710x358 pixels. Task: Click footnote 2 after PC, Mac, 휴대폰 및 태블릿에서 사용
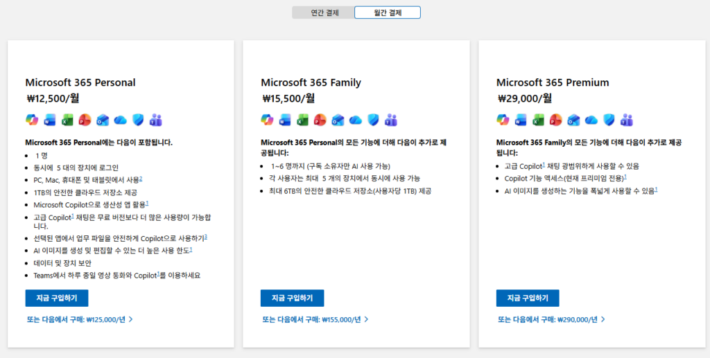(141, 179)
